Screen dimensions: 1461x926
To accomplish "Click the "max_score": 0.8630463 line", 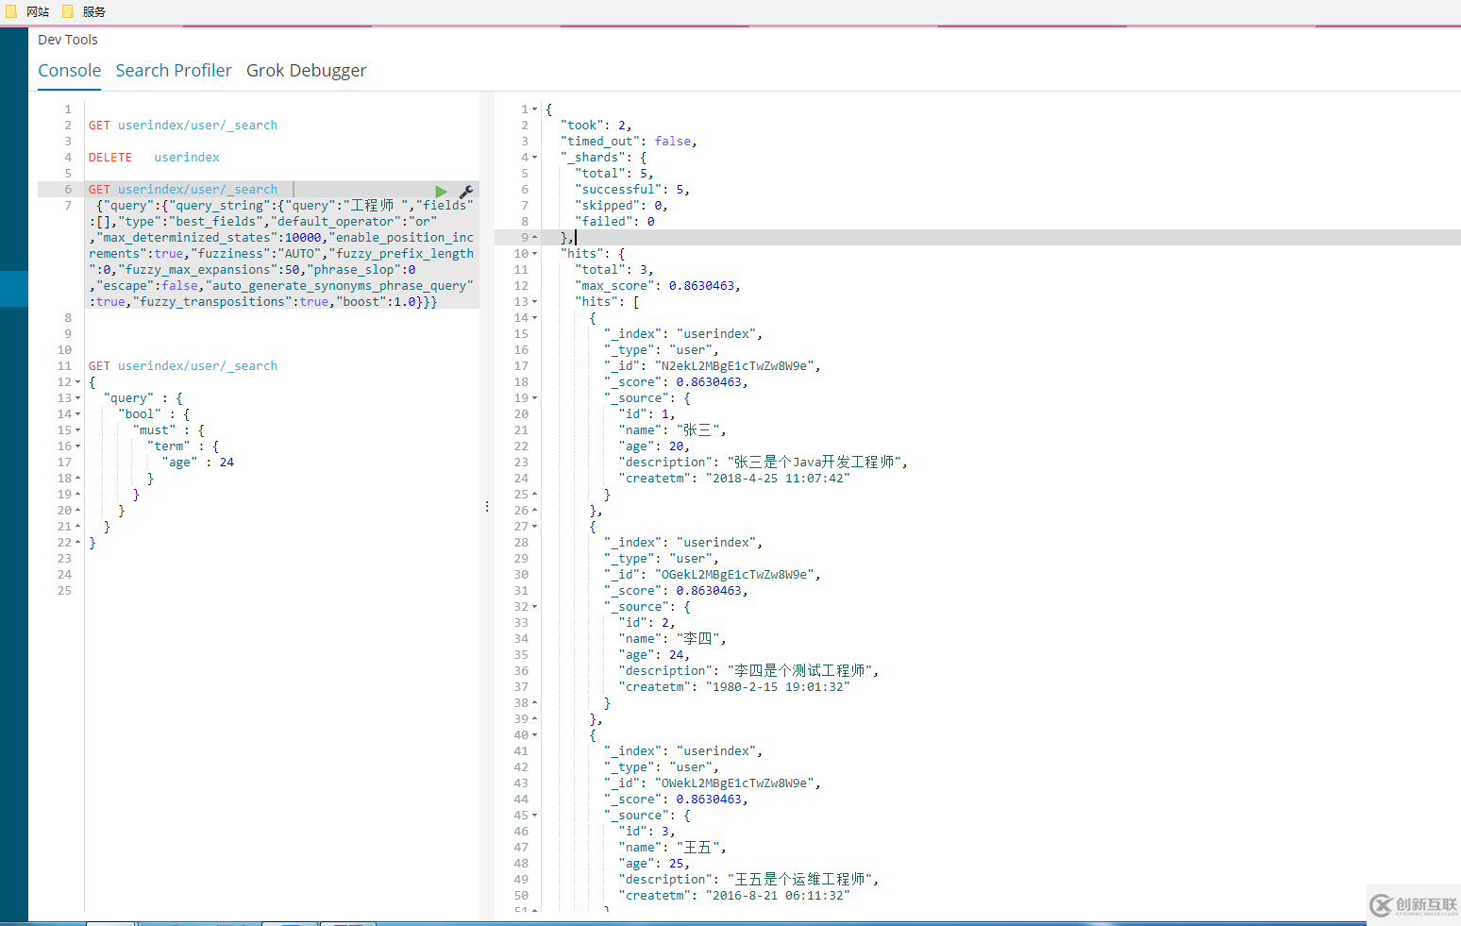I will [658, 286].
